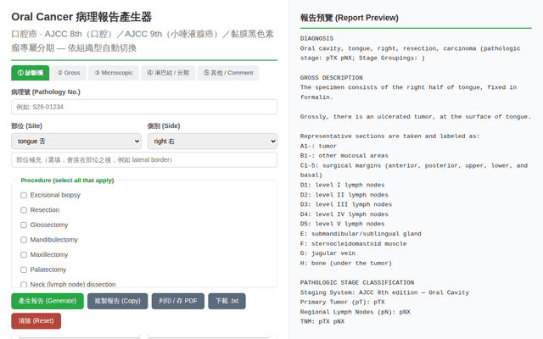Click the DIAGNOSIS heading in report preview
The image size is (543, 339).
pos(316,38)
